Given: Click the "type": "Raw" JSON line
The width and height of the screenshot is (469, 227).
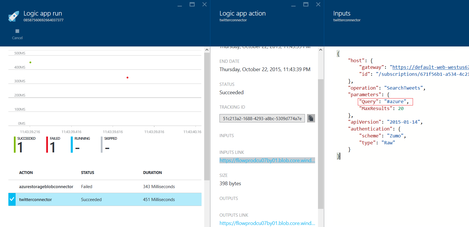Looking at the screenshot, I should pyautogui.click(x=377, y=143).
